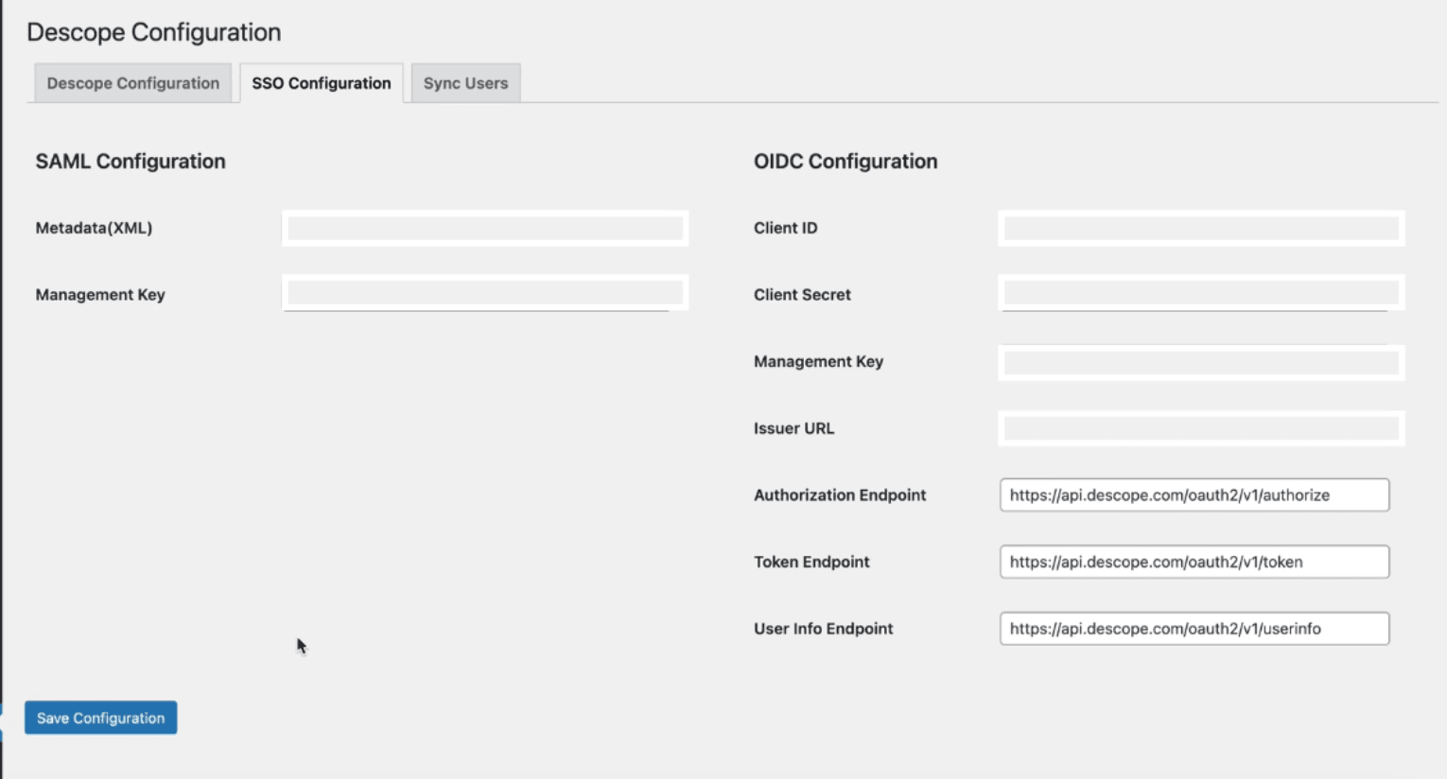This screenshot has width=1447, height=779.
Task: Click the Token Endpoint field
Action: point(1194,560)
